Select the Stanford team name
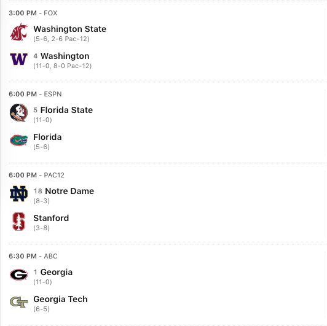Image resolution: width=327 pixels, height=326 pixels. [x=51, y=218]
